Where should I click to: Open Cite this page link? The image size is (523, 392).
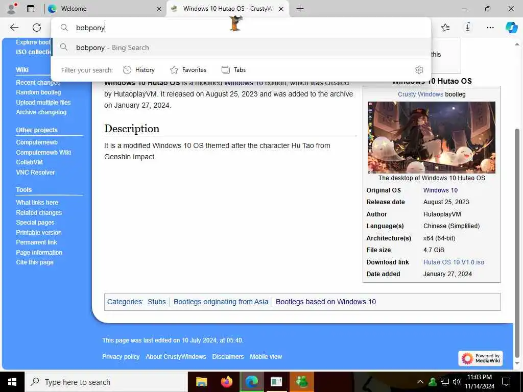(x=35, y=262)
